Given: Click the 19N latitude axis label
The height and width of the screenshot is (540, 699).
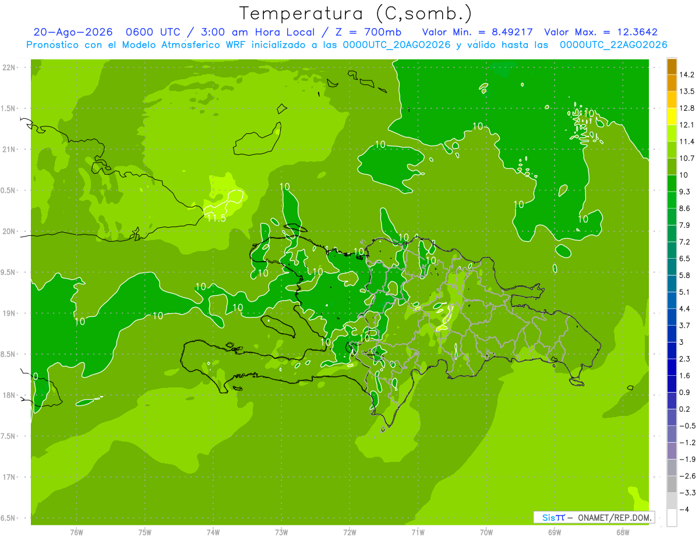Looking at the screenshot, I should [9, 313].
